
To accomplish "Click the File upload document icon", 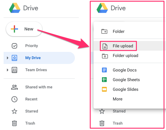I will pos(105,46).
